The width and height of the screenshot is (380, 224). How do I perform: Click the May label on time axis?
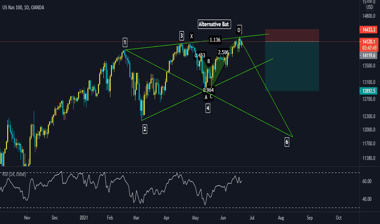point(195,218)
